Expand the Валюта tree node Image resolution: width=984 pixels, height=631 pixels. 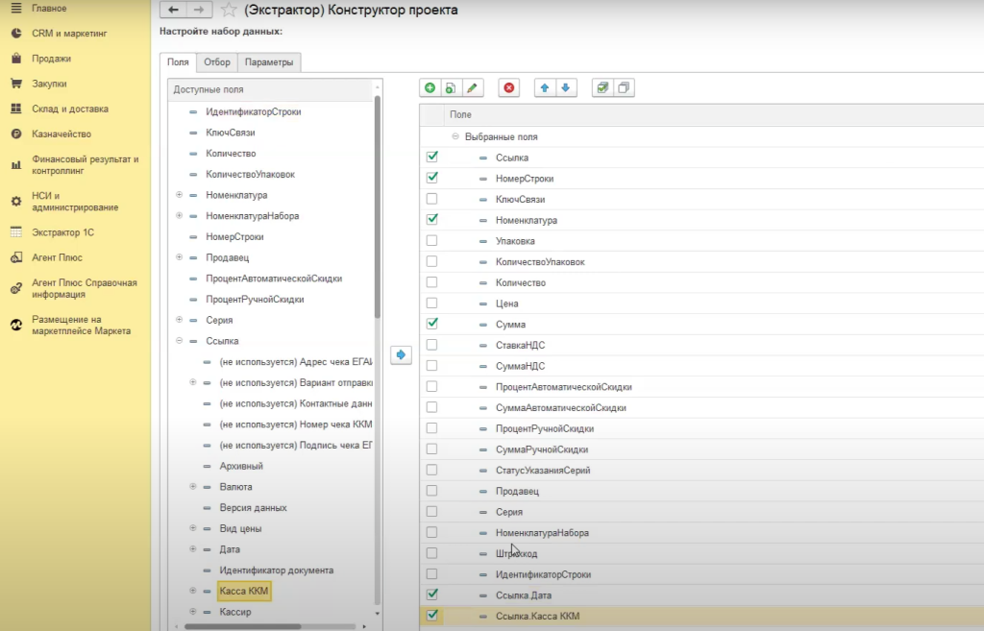pos(193,487)
